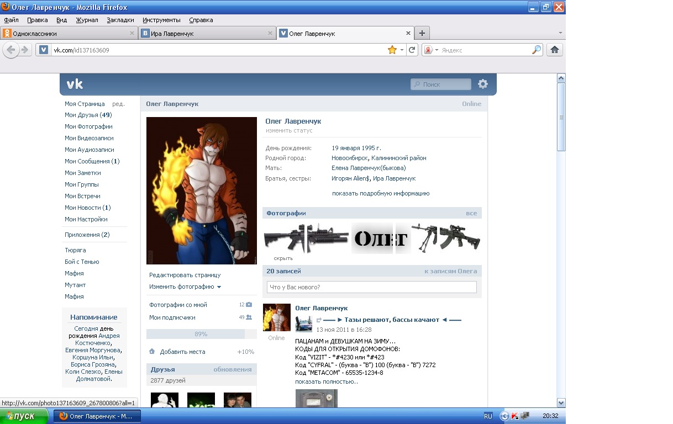Image resolution: width=673 pixels, height=424 pixels.
Task: Open first rifle photo thumbnail
Action: [284, 239]
